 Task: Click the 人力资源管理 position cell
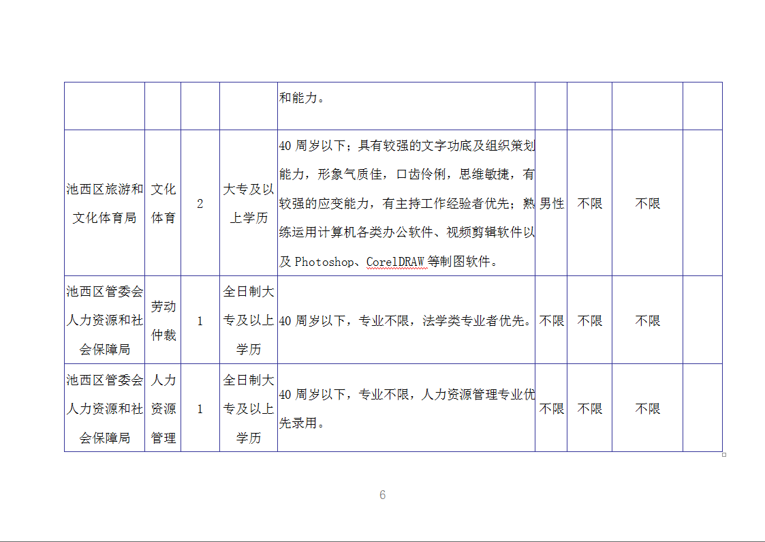[163, 408]
